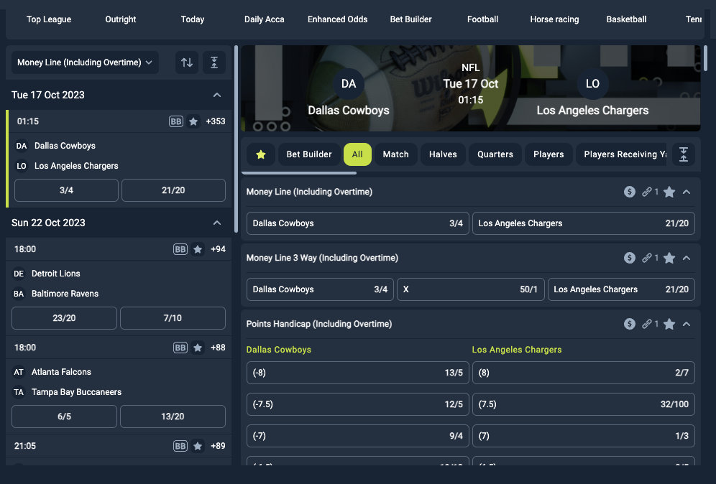Click the collapse-all markets icon beside the tabs
The width and height of the screenshot is (716, 484).
(x=684, y=154)
